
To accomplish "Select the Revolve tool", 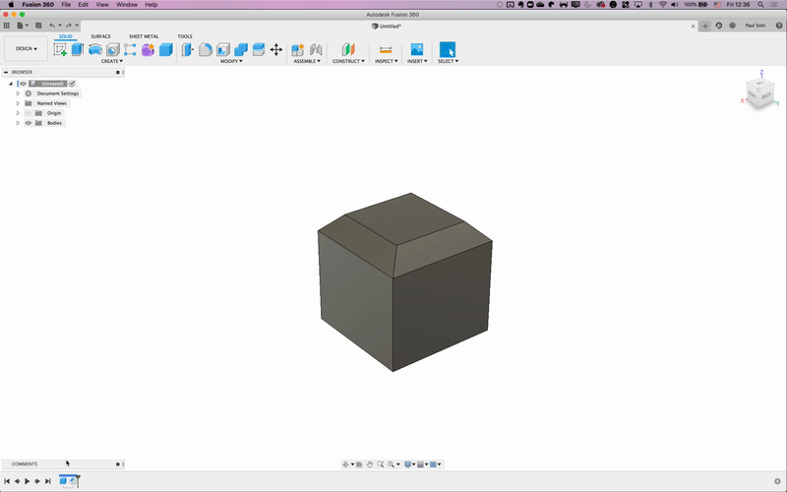I will (x=94, y=49).
